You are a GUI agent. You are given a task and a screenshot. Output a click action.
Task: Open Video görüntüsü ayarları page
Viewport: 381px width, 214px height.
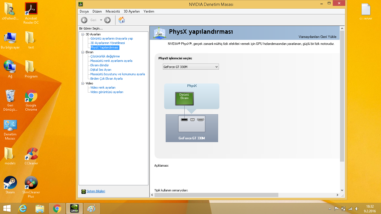click(107, 92)
